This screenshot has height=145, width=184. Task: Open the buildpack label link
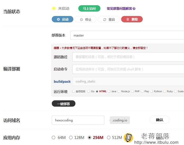(62, 81)
